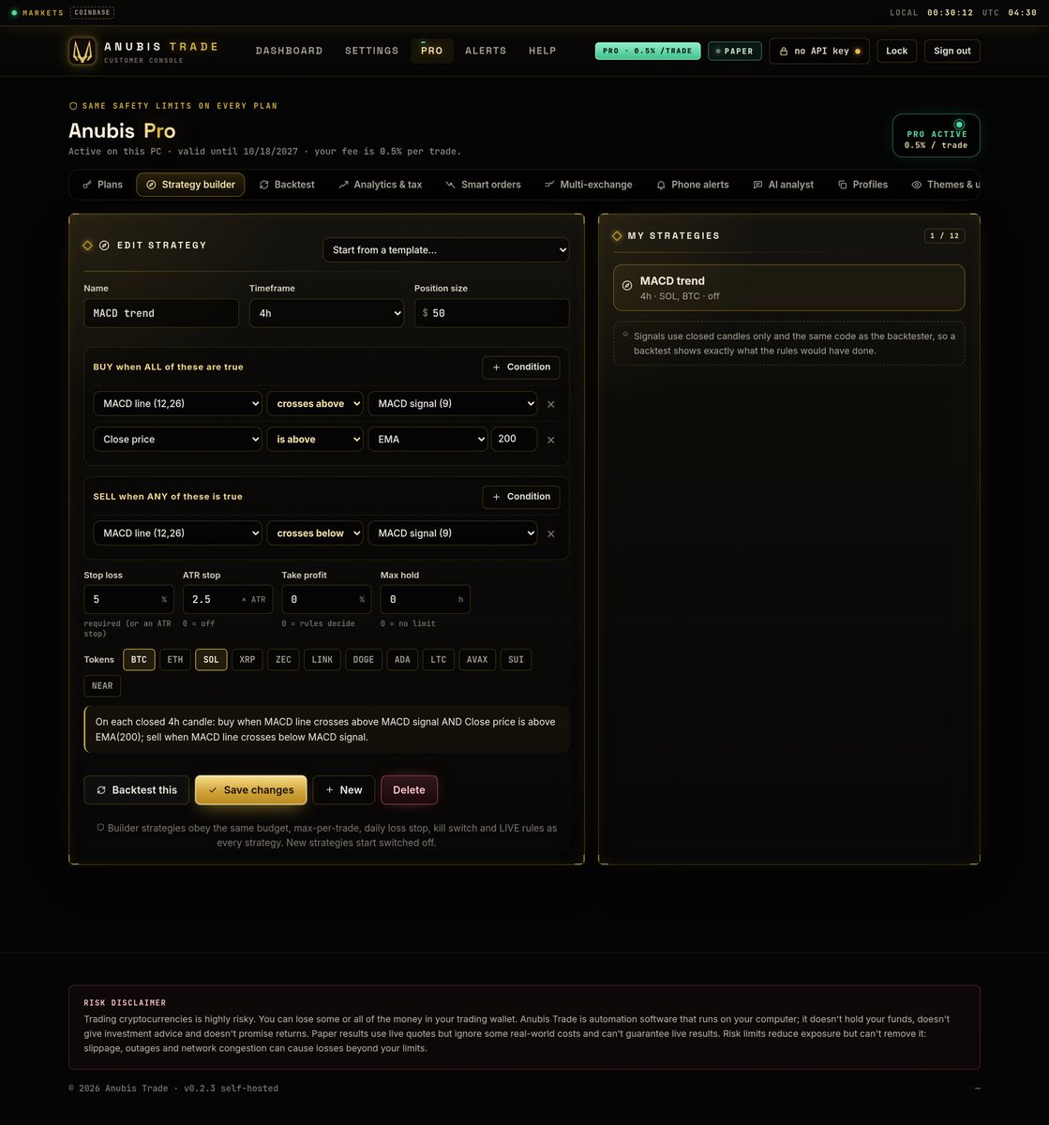Enable the DOGE token chip

[x=364, y=660]
